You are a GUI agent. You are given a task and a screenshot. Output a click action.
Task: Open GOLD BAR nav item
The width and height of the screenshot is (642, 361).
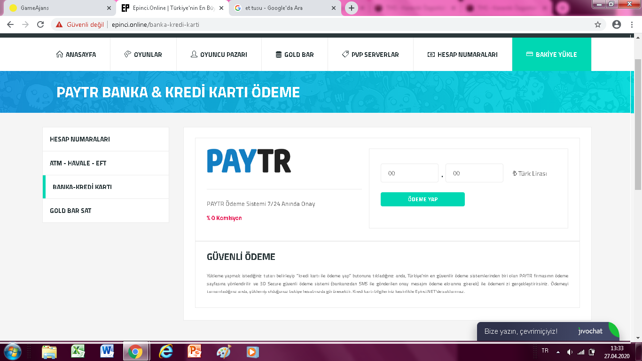pyautogui.click(x=295, y=55)
